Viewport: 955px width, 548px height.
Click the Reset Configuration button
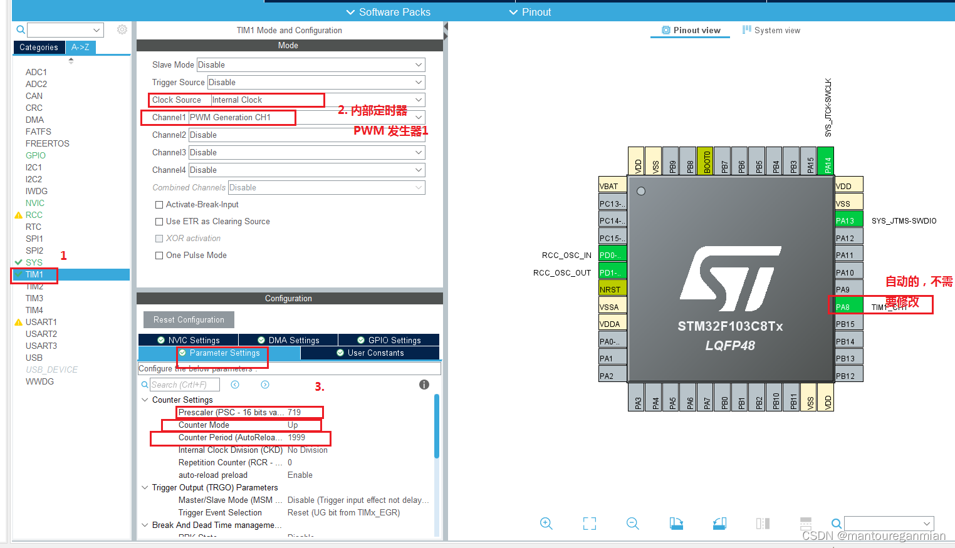coord(189,319)
